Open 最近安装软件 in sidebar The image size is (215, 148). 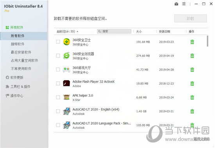pos(21,52)
